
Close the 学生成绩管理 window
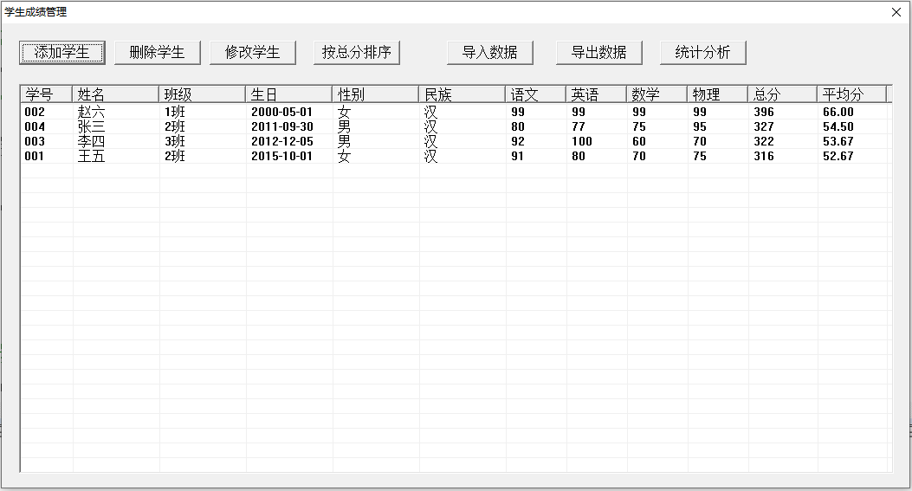click(x=896, y=11)
